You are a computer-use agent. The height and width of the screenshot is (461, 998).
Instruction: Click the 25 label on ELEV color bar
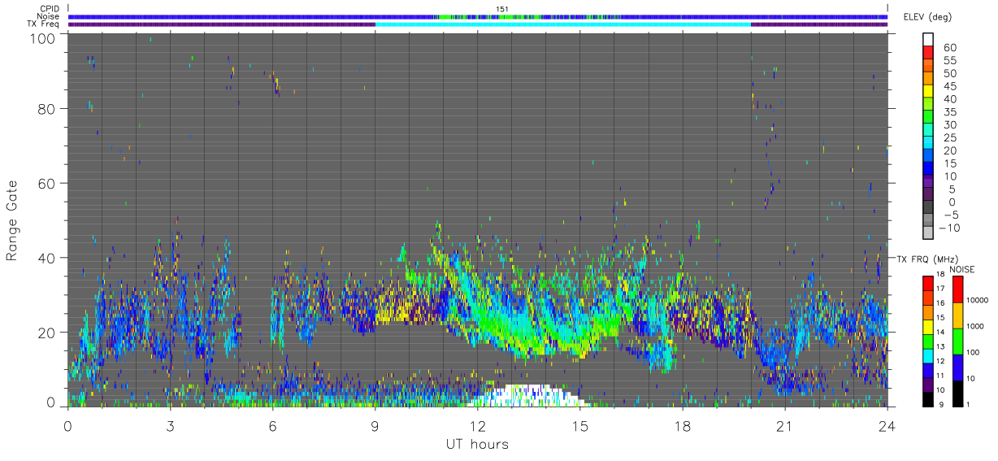pos(950,138)
